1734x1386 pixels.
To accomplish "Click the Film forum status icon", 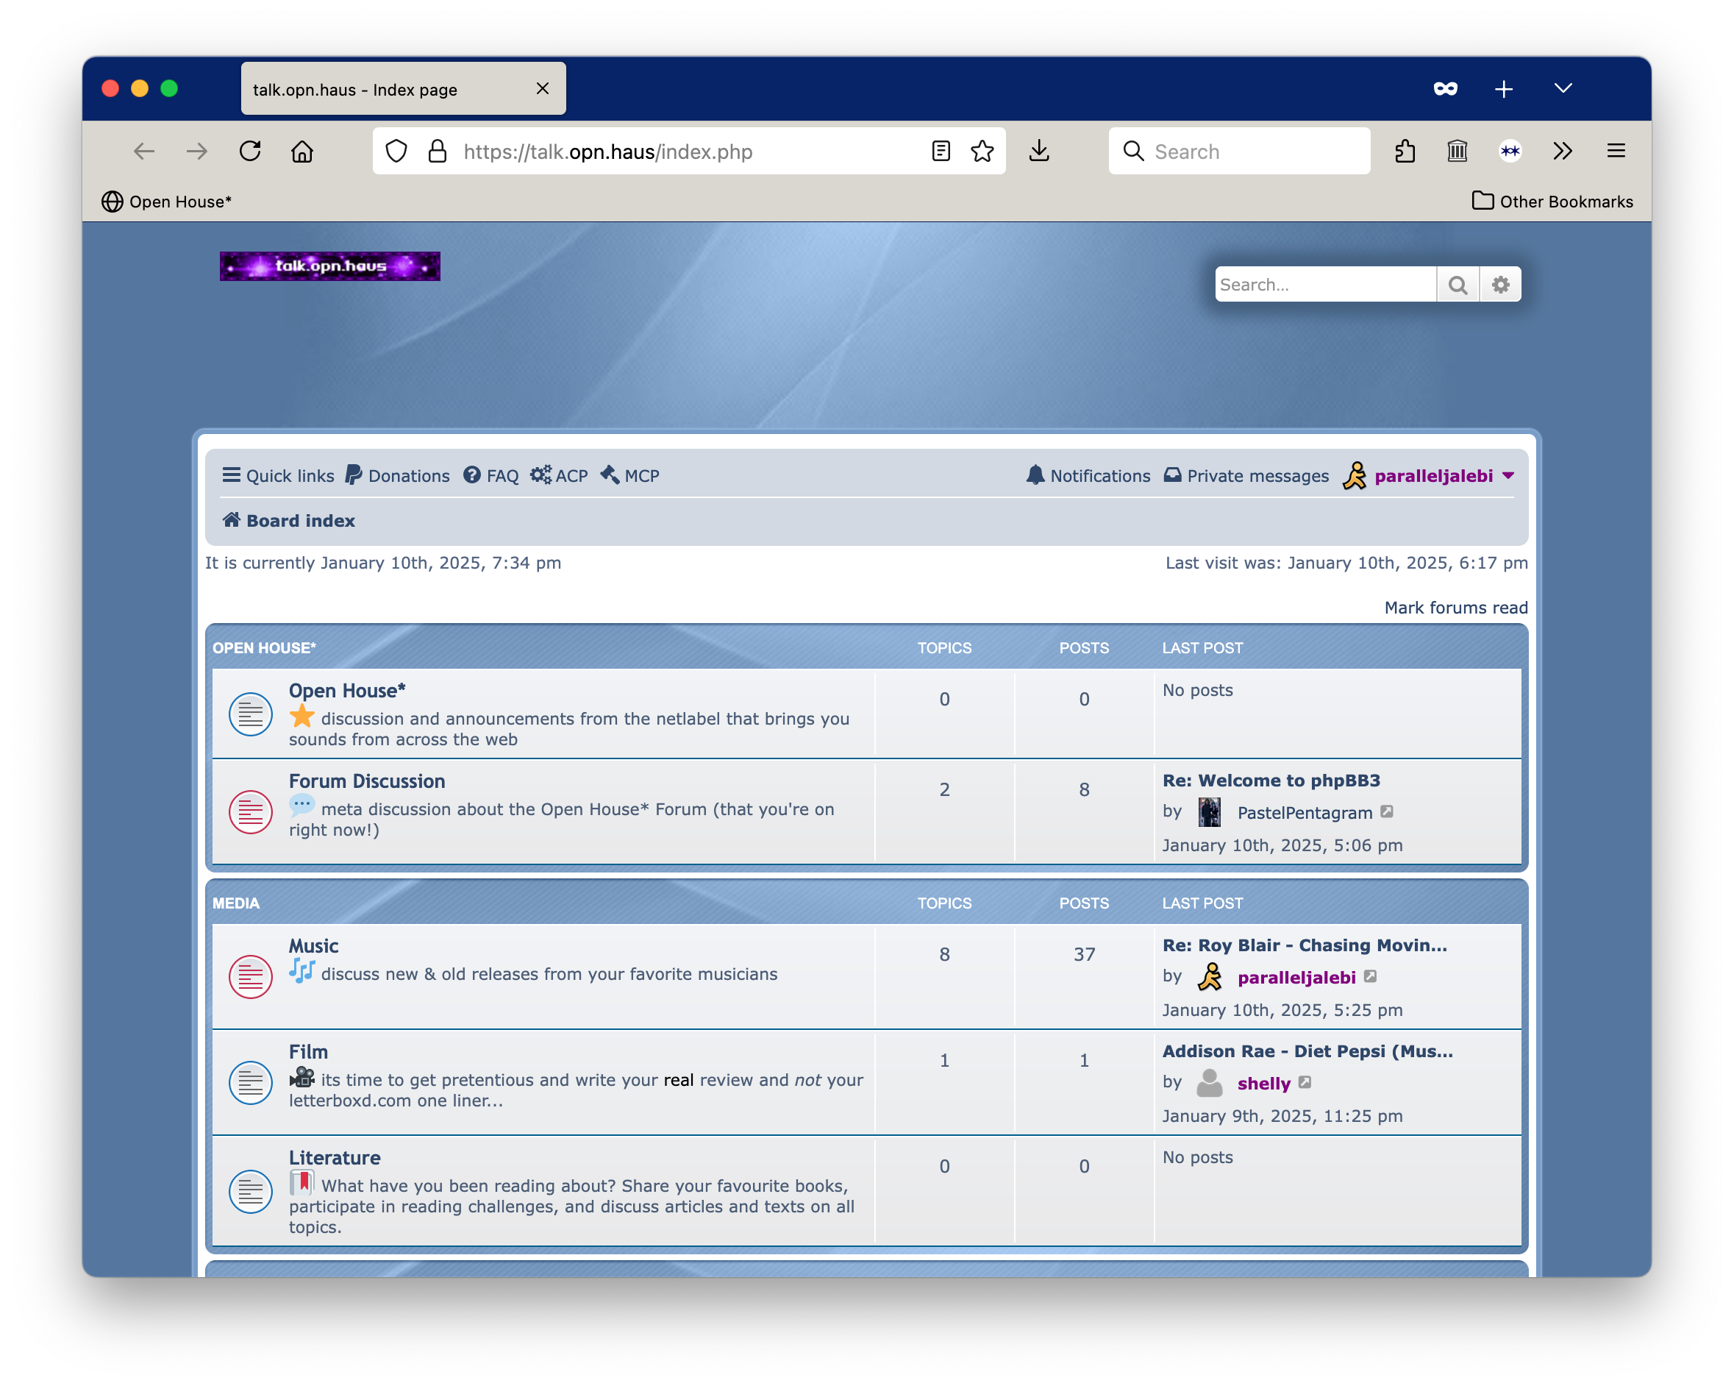I will coord(250,1083).
